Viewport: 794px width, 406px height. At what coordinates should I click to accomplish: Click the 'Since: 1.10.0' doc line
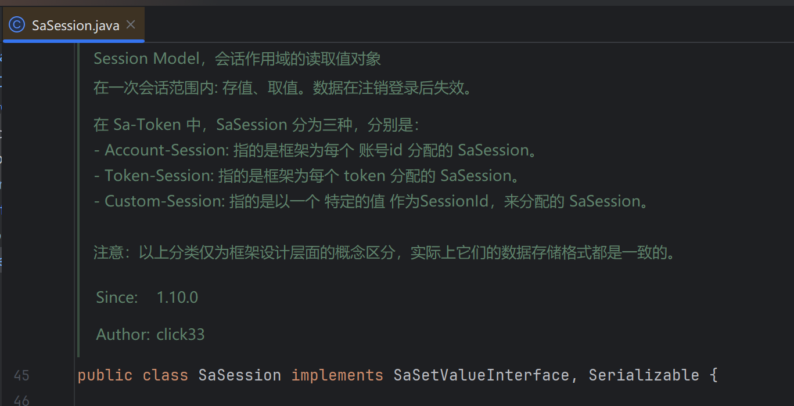click(147, 298)
